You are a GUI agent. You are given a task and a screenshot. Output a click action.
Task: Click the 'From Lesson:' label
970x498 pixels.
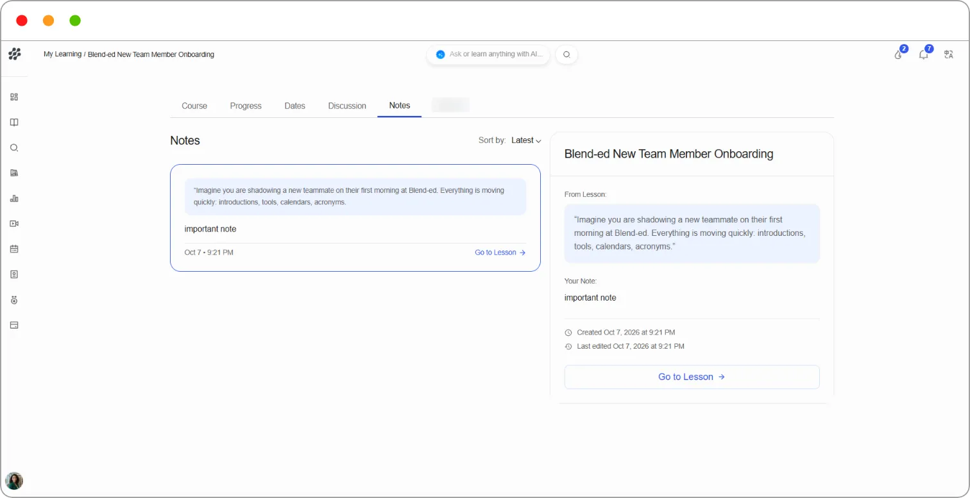(x=585, y=194)
